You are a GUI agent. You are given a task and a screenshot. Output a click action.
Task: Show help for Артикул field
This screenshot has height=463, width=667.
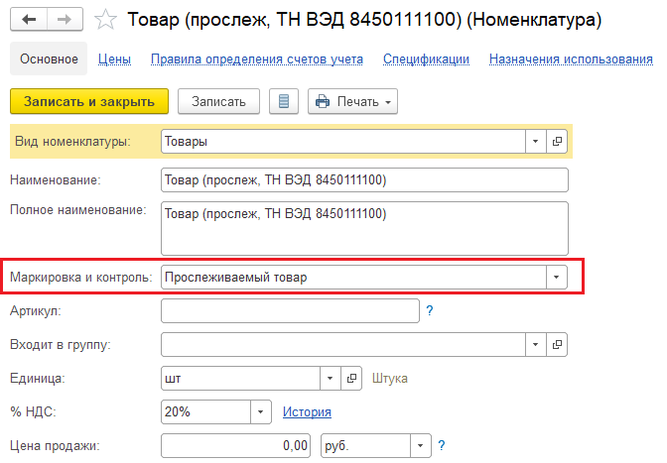tap(430, 310)
